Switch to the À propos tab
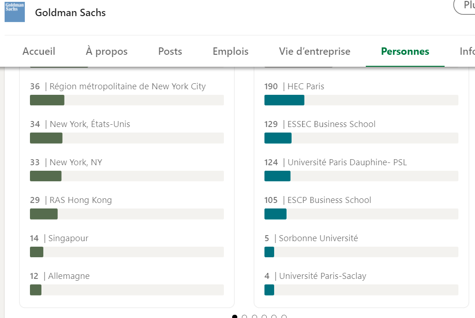475x318 pixels. click(106, 51)
